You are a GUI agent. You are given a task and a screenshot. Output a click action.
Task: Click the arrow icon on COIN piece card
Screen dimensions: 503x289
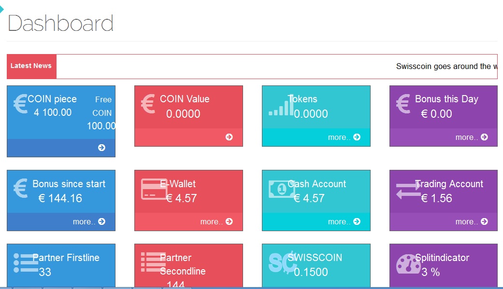[x=101, y=147]
